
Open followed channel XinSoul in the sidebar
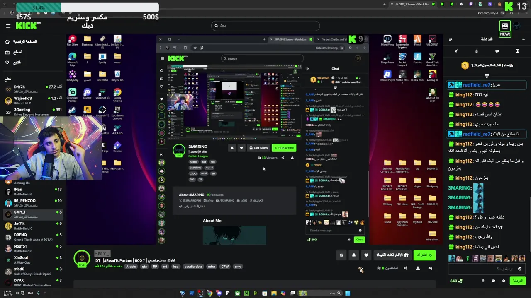tap(33, 260)
